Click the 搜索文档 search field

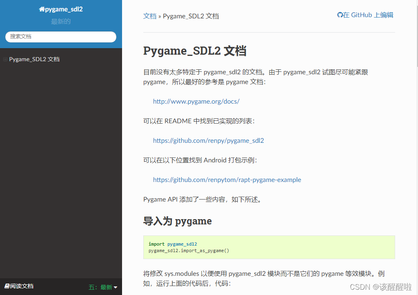pos(61,37)
